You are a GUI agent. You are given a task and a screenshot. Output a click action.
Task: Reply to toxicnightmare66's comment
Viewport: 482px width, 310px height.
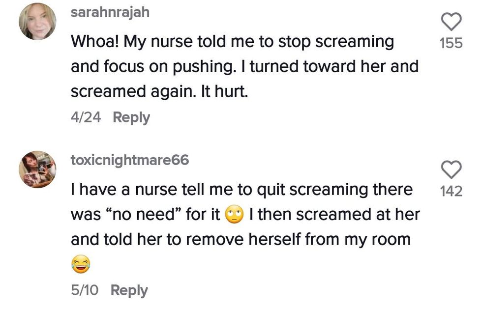tap(129, 290)
